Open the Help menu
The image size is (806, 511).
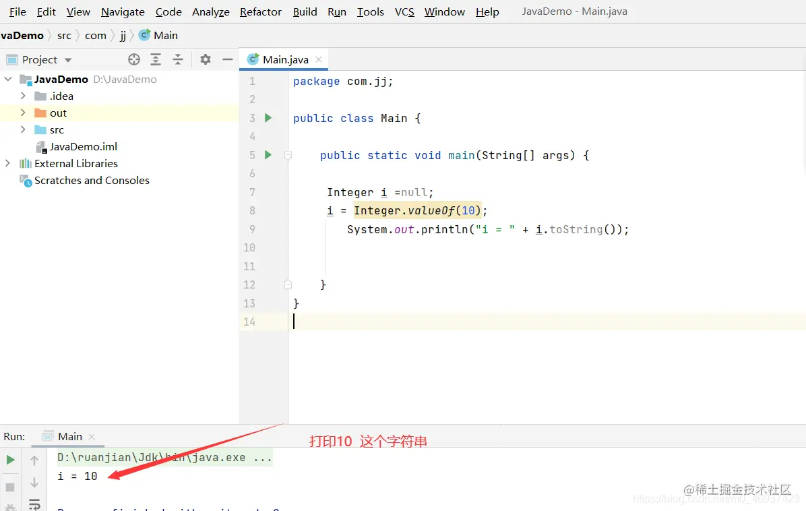pyautogui.click(x=487, y=12)
